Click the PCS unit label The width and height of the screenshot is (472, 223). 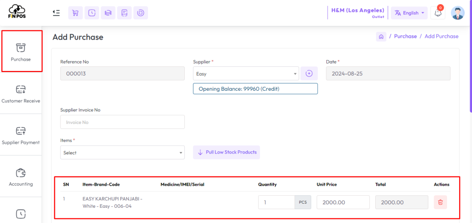pyautogui.click(x=303, y=202)
